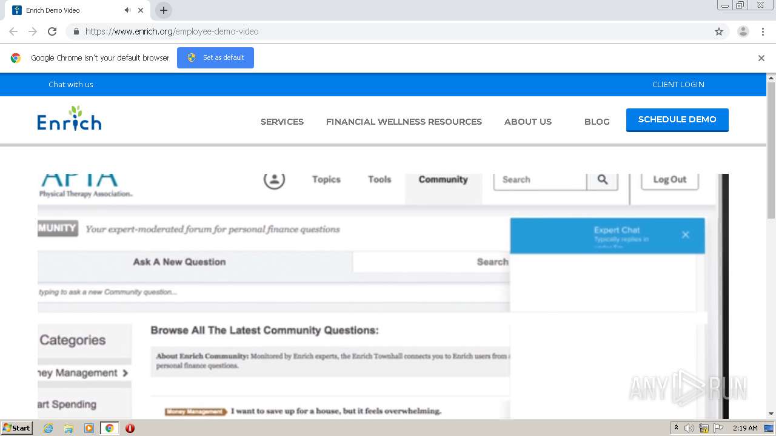Open a new browser tab
The image size is (776, 436).
click(x=163, y=10)
